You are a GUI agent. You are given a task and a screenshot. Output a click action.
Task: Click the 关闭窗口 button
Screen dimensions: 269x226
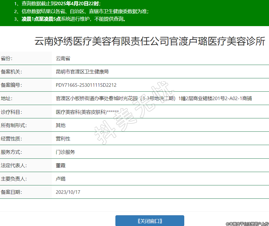point(150,221)
